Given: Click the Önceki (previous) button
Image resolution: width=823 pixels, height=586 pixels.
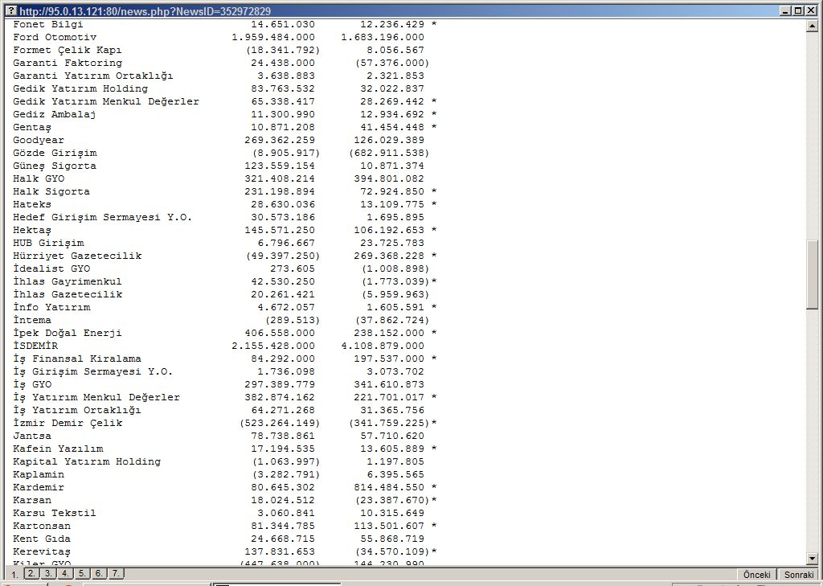Looking at the screenshot, I should tap(757, 575).
